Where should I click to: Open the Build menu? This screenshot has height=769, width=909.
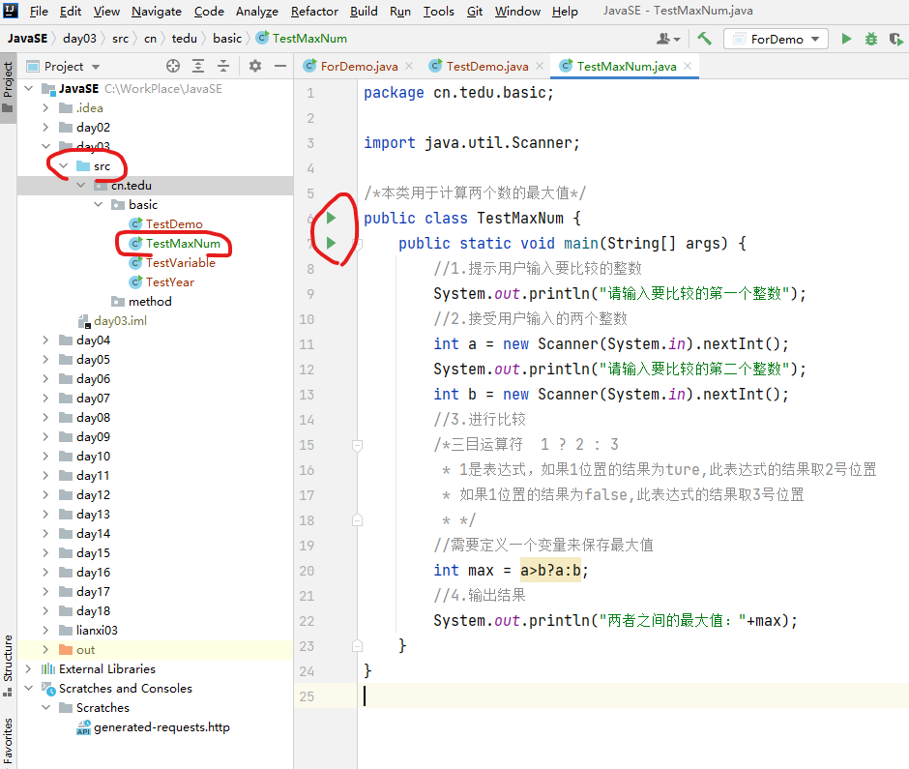pos(364,11)
